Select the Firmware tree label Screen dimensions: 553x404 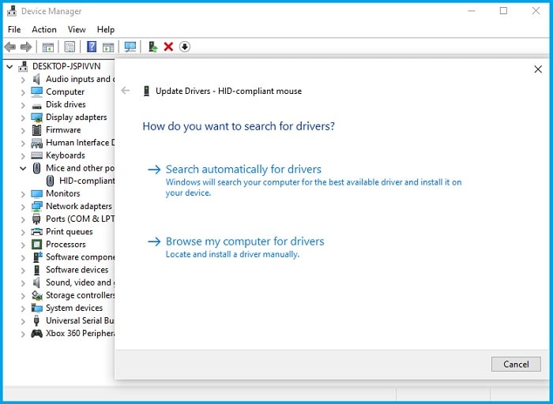point(63,130)
